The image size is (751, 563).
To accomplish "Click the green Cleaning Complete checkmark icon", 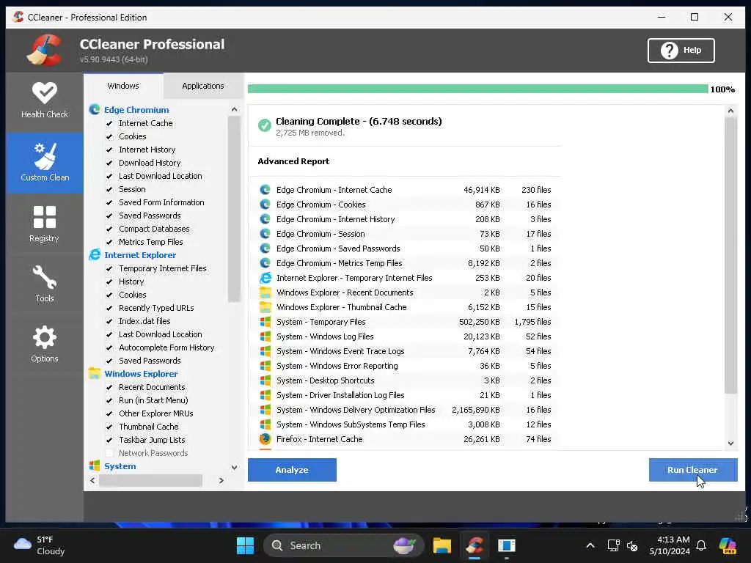I will click(264, 125).
